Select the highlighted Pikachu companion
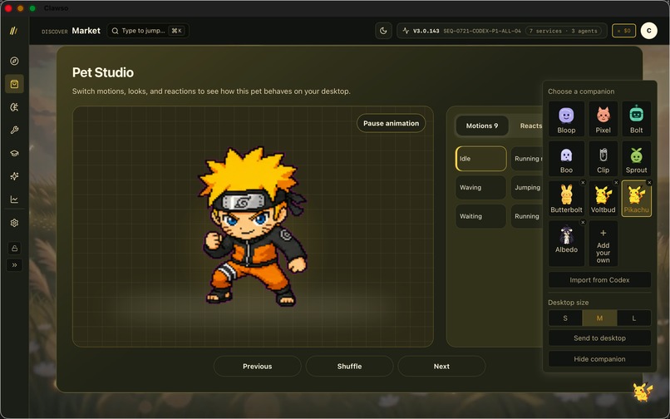The width and height of the screenshot is (670, 419). click(636, 199)
